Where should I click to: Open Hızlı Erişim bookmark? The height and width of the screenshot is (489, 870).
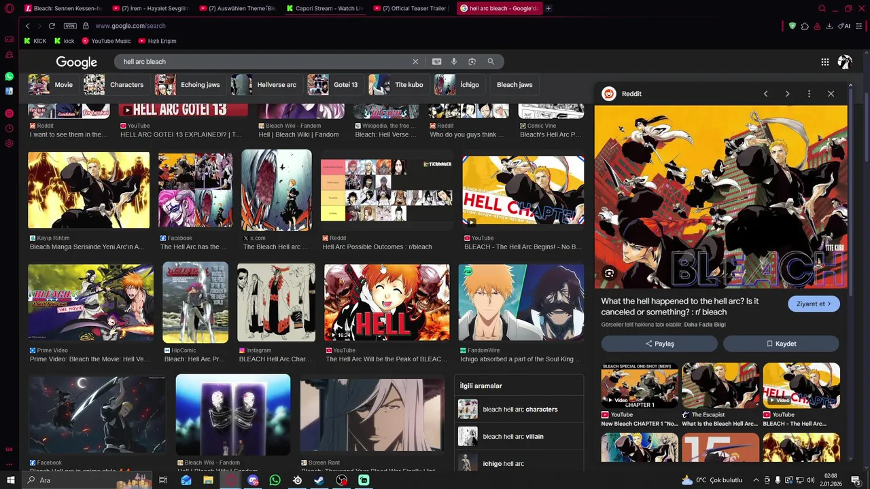coord(157,41)
